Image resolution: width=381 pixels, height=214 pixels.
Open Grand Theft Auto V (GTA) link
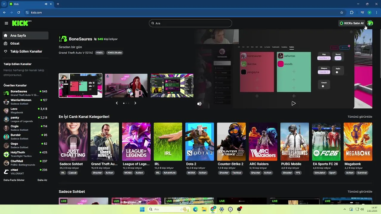click(76, 53)
